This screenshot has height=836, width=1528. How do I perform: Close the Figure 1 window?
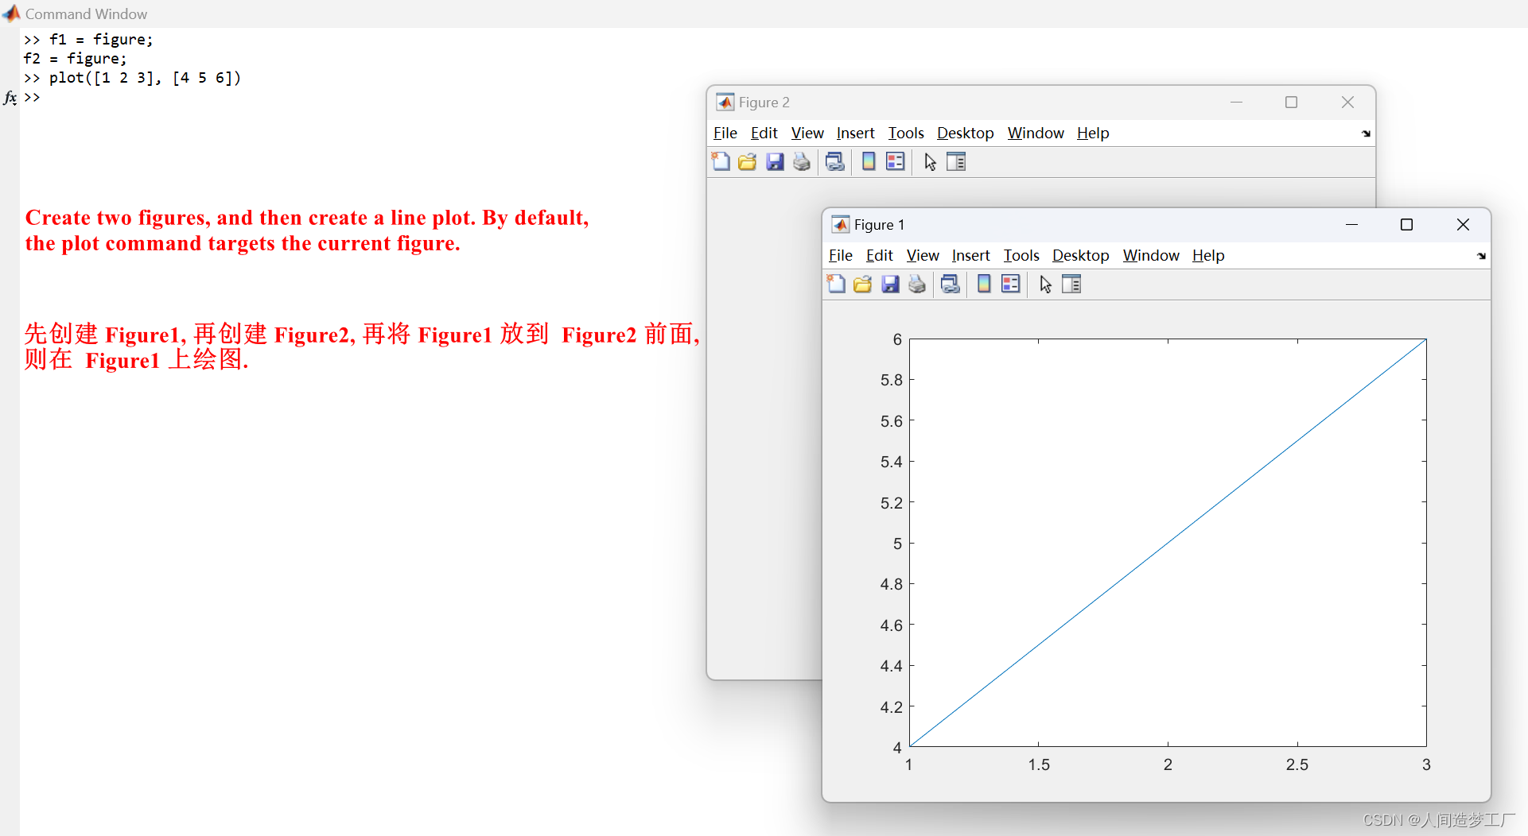coord(1463,225)
